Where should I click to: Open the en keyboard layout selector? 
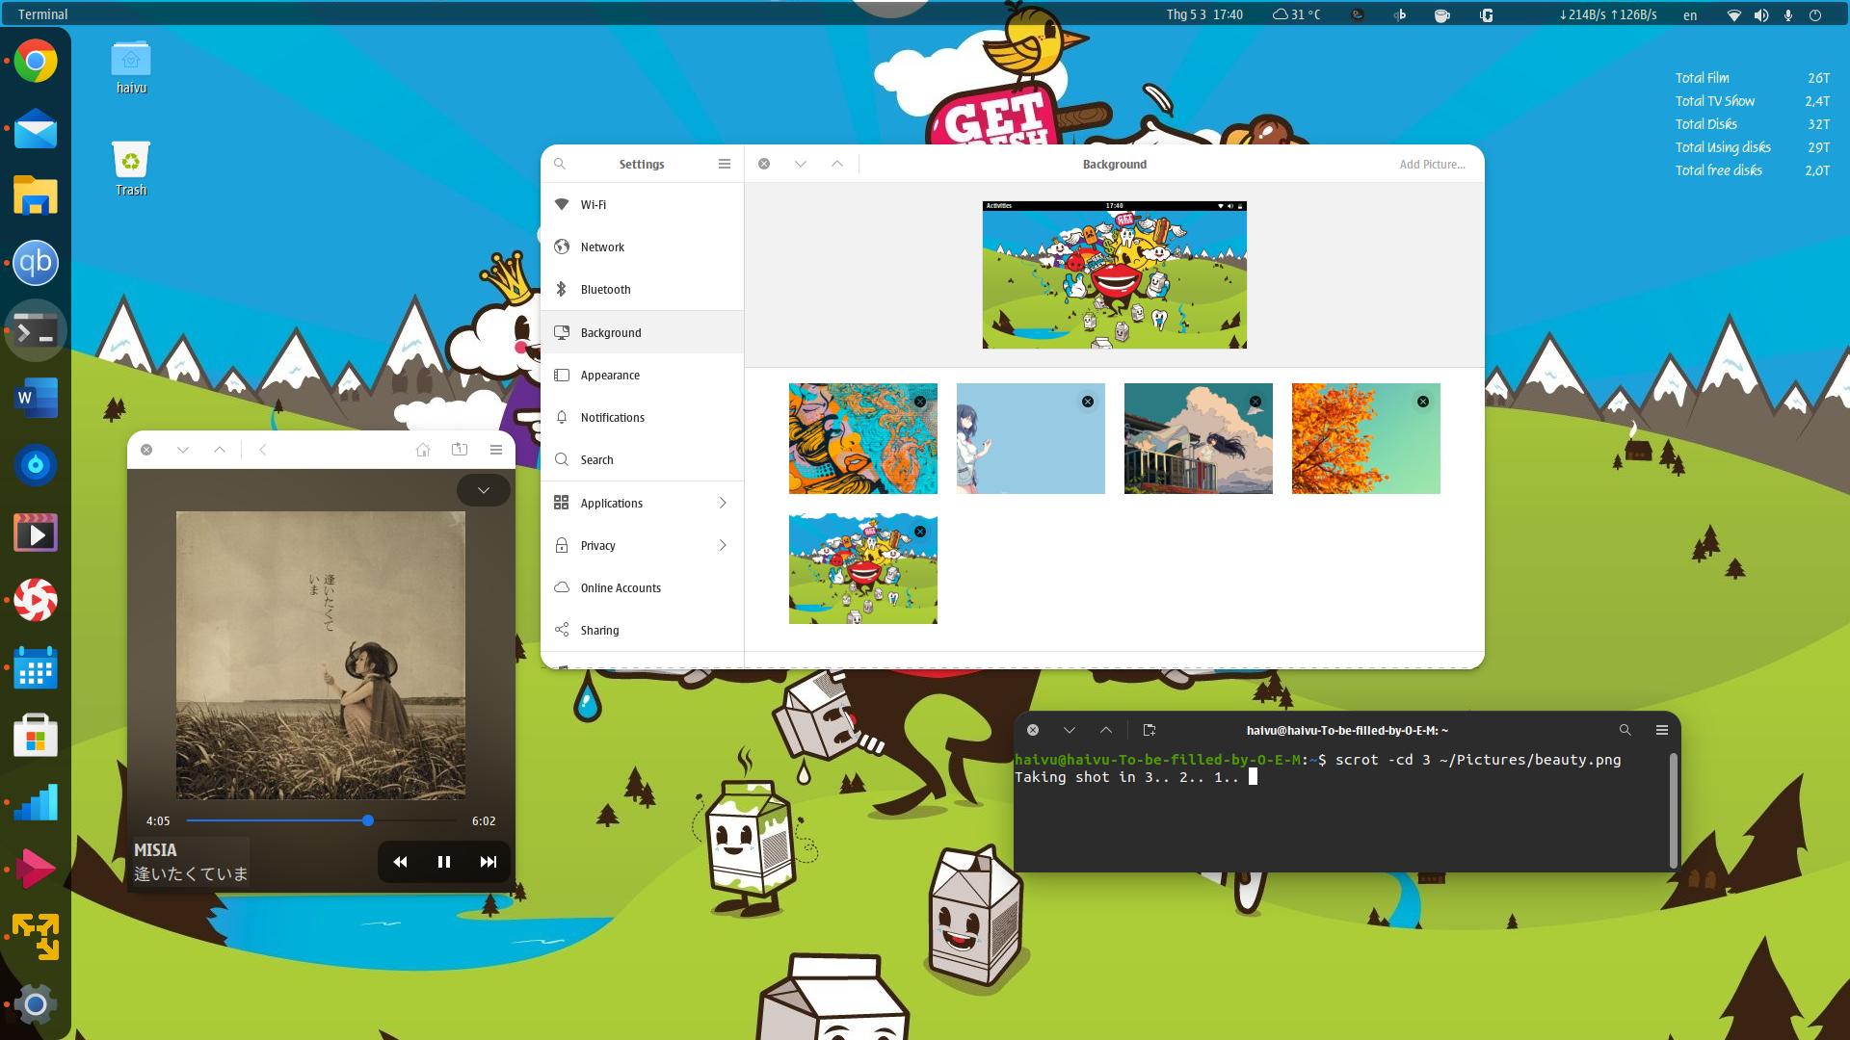pyautogui.click(x=1690, y=15)
